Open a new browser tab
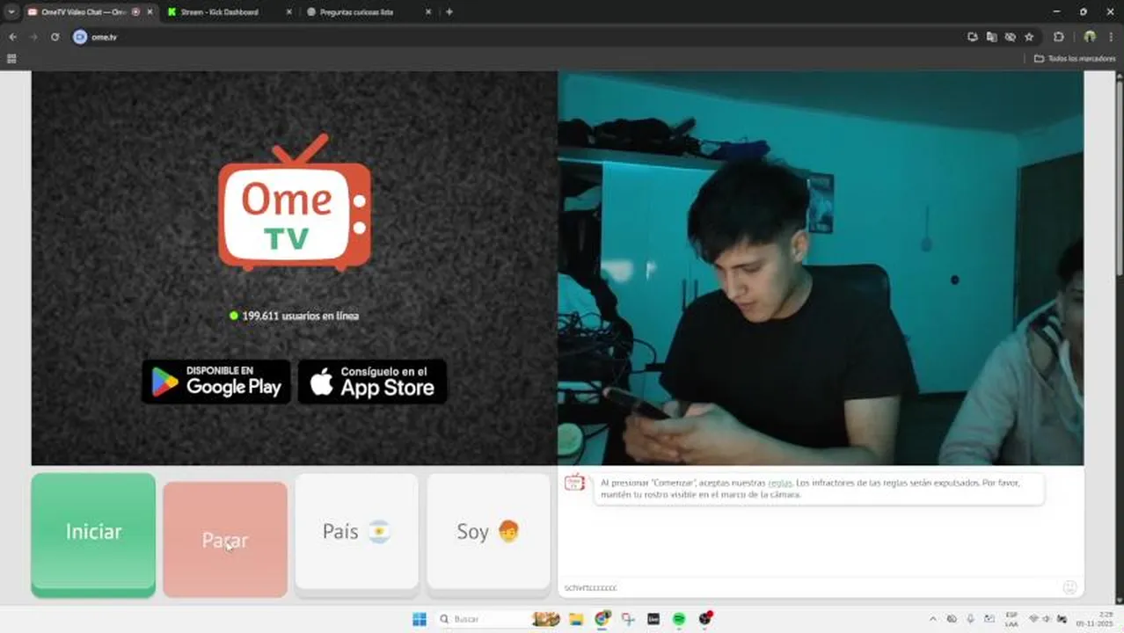The height and width of the screenshot is (633, 1124). 449,12
